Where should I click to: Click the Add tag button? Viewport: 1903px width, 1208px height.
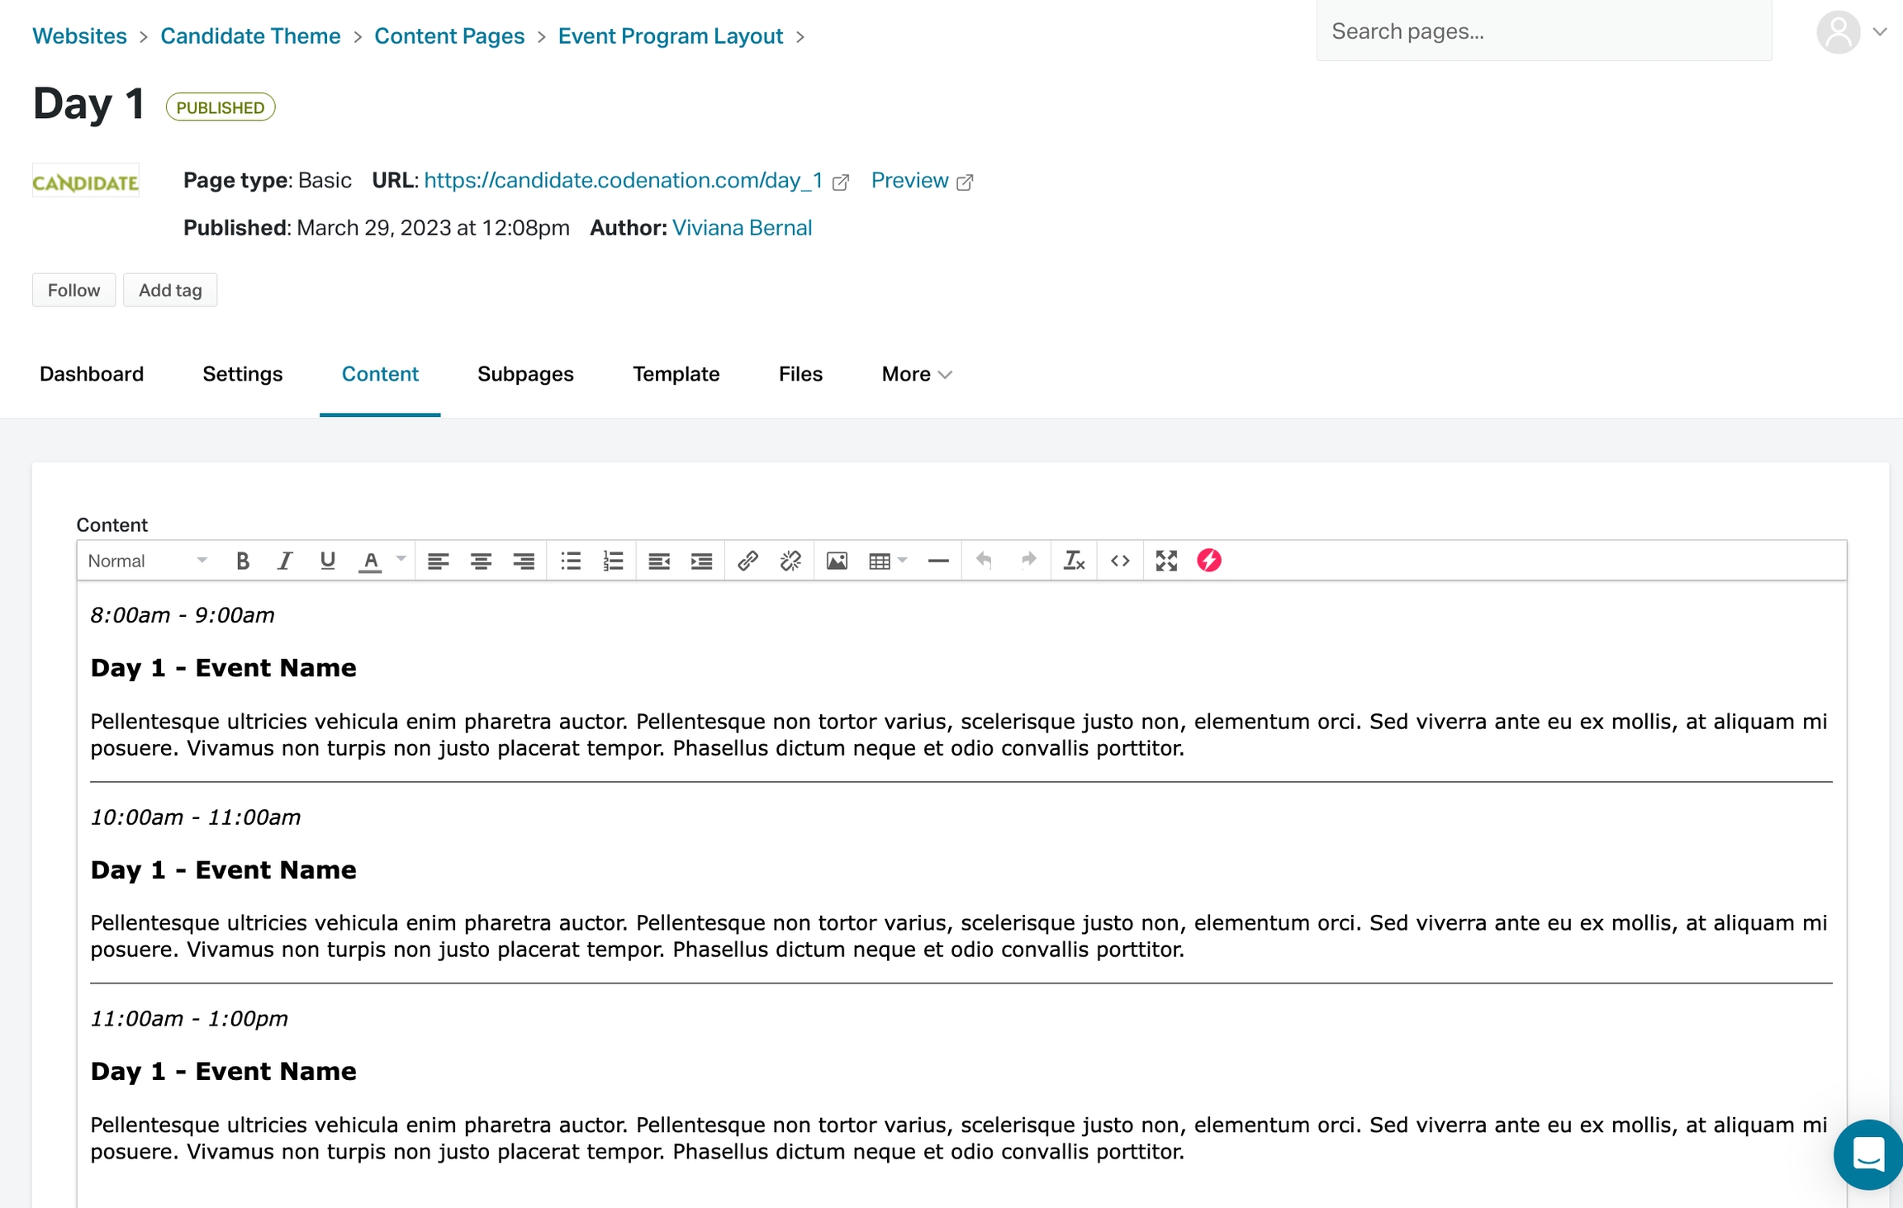pos(169,290)
